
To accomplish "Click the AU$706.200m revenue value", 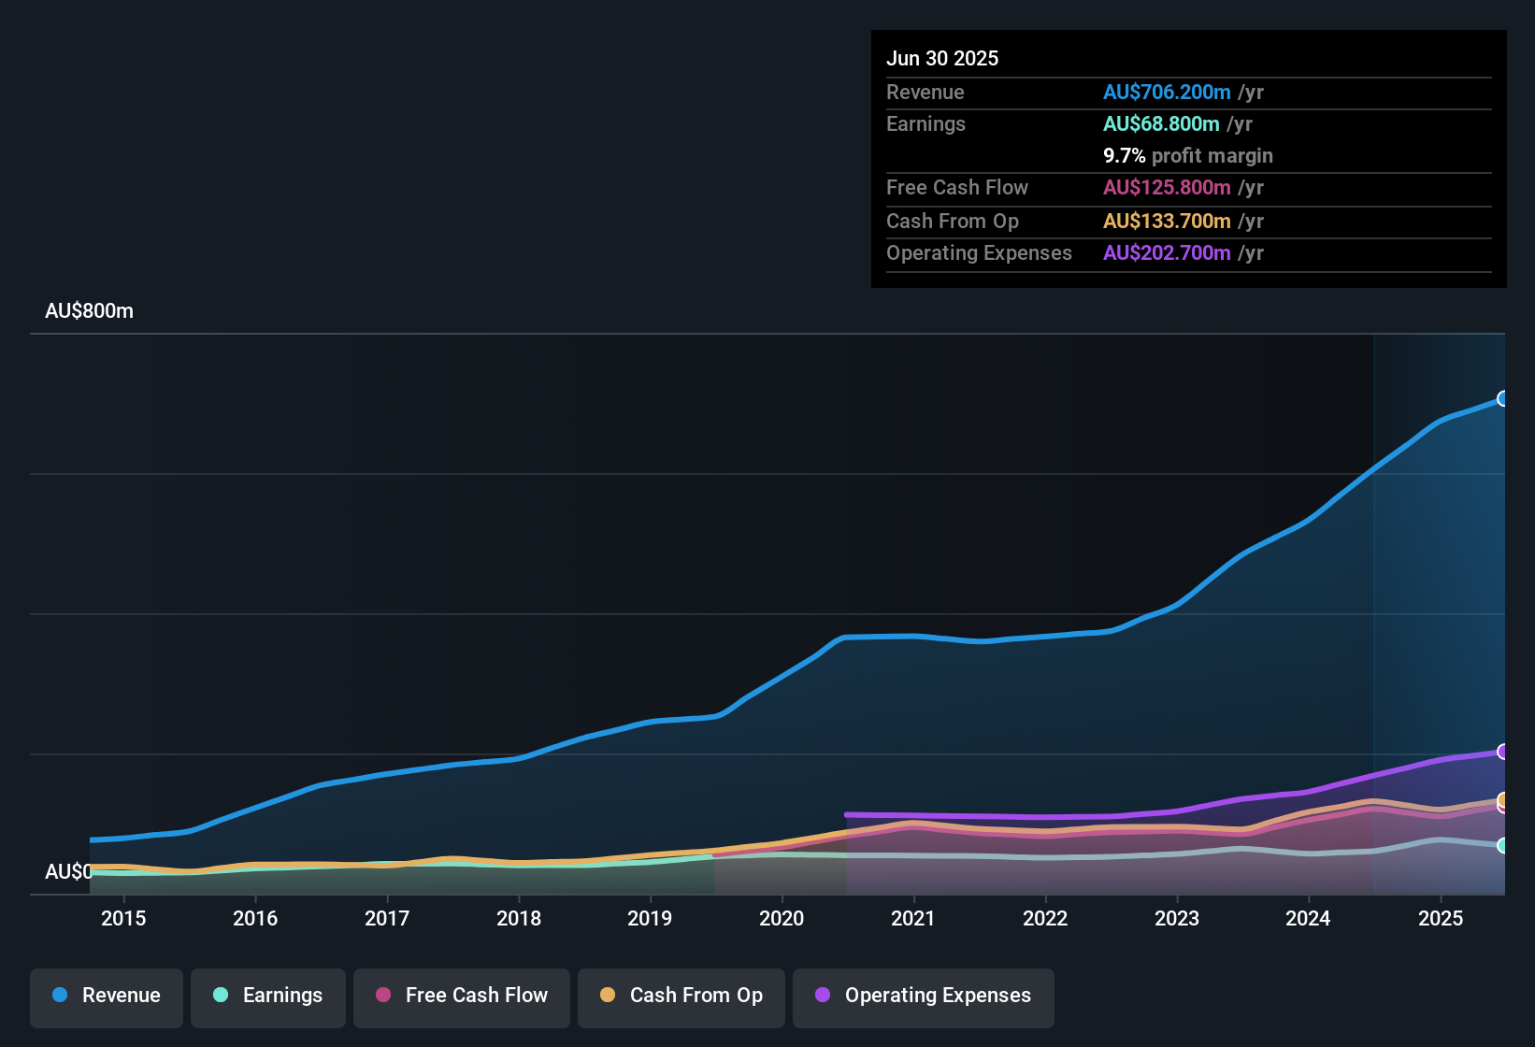I will tap(1167, 93).
